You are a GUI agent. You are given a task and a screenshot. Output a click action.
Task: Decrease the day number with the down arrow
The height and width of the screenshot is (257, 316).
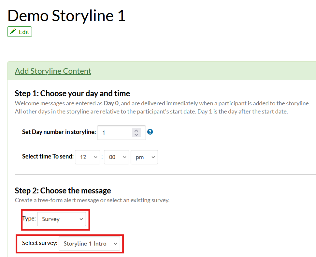136,135
